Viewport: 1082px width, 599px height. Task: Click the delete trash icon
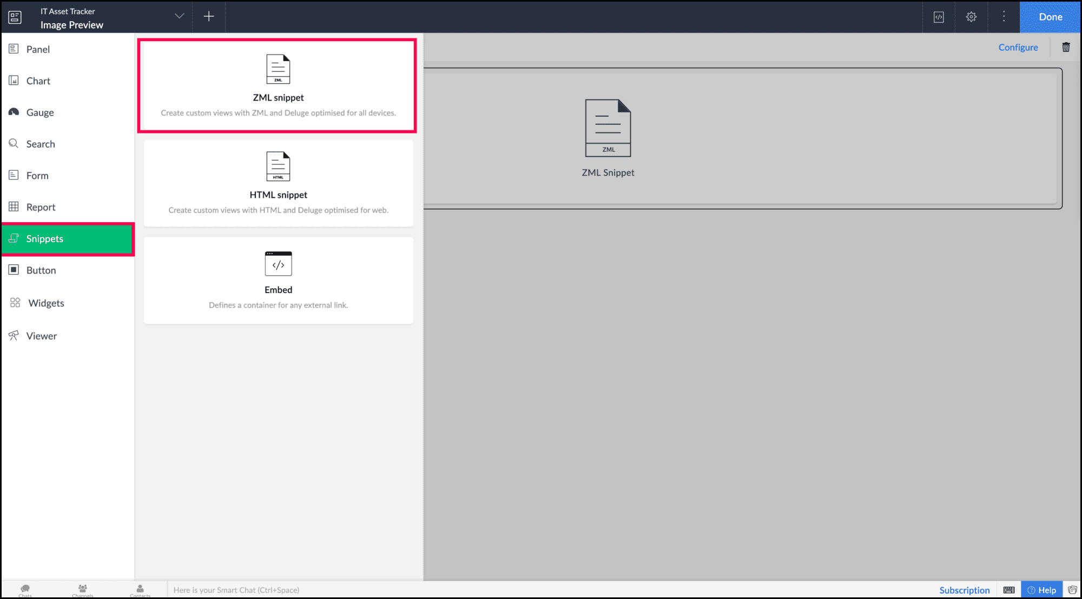(1066, 47)
